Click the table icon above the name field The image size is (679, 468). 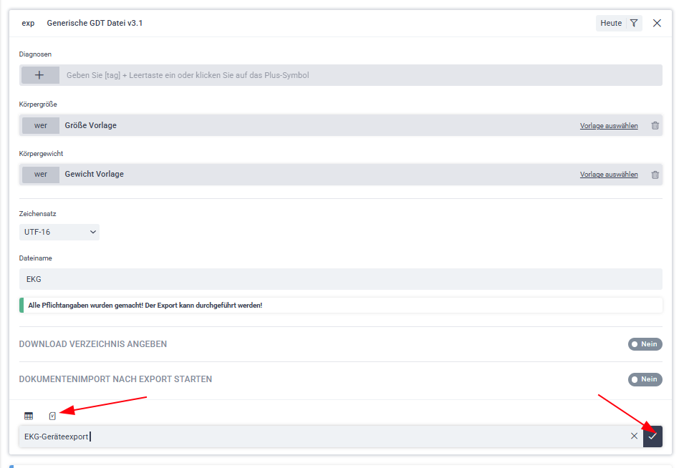pyautogui.click(x=29, y=416)
